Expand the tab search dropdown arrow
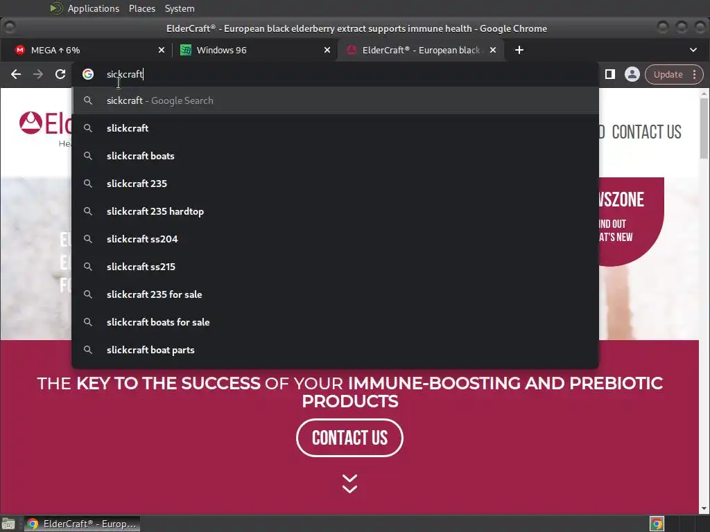The image size is (710, 532). (x=693, y=50)
